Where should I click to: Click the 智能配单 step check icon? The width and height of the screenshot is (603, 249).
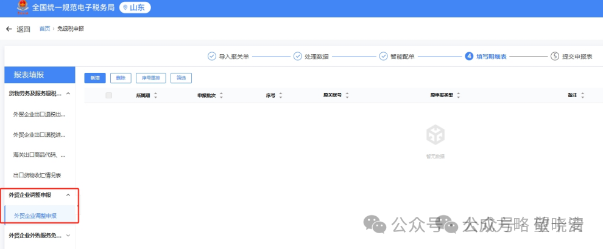383,56
